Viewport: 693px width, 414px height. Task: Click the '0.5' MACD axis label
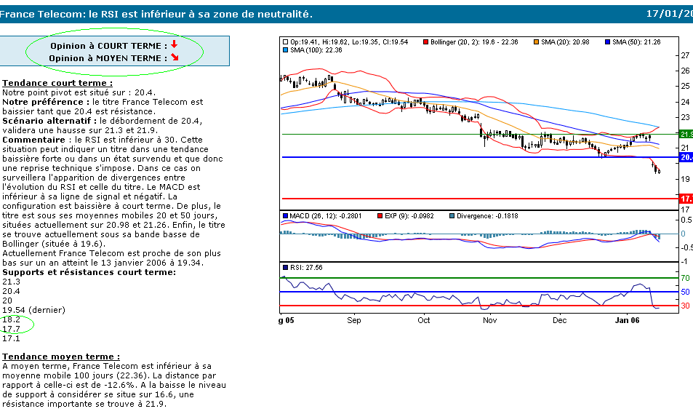click(x=686, y=220)
